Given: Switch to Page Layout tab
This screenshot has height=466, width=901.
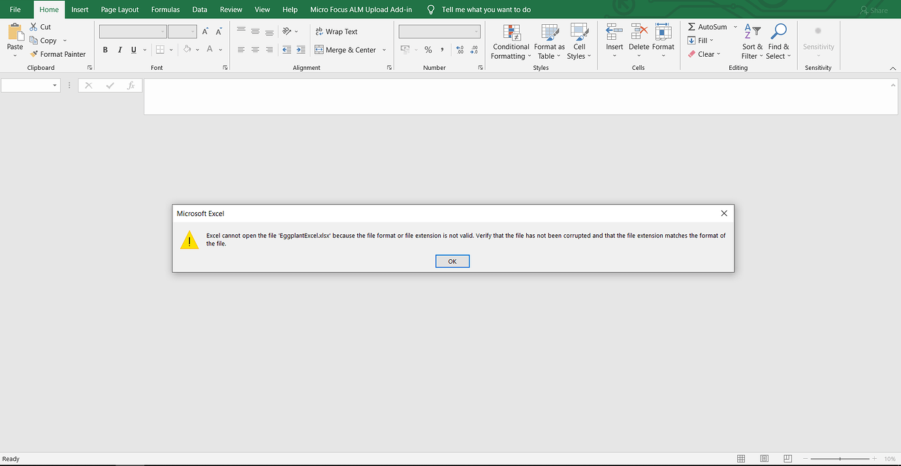Looking at the screenshot, I should (x=119, y=10).
